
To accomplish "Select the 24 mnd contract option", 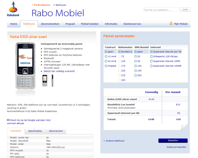I will coord(106,61).
